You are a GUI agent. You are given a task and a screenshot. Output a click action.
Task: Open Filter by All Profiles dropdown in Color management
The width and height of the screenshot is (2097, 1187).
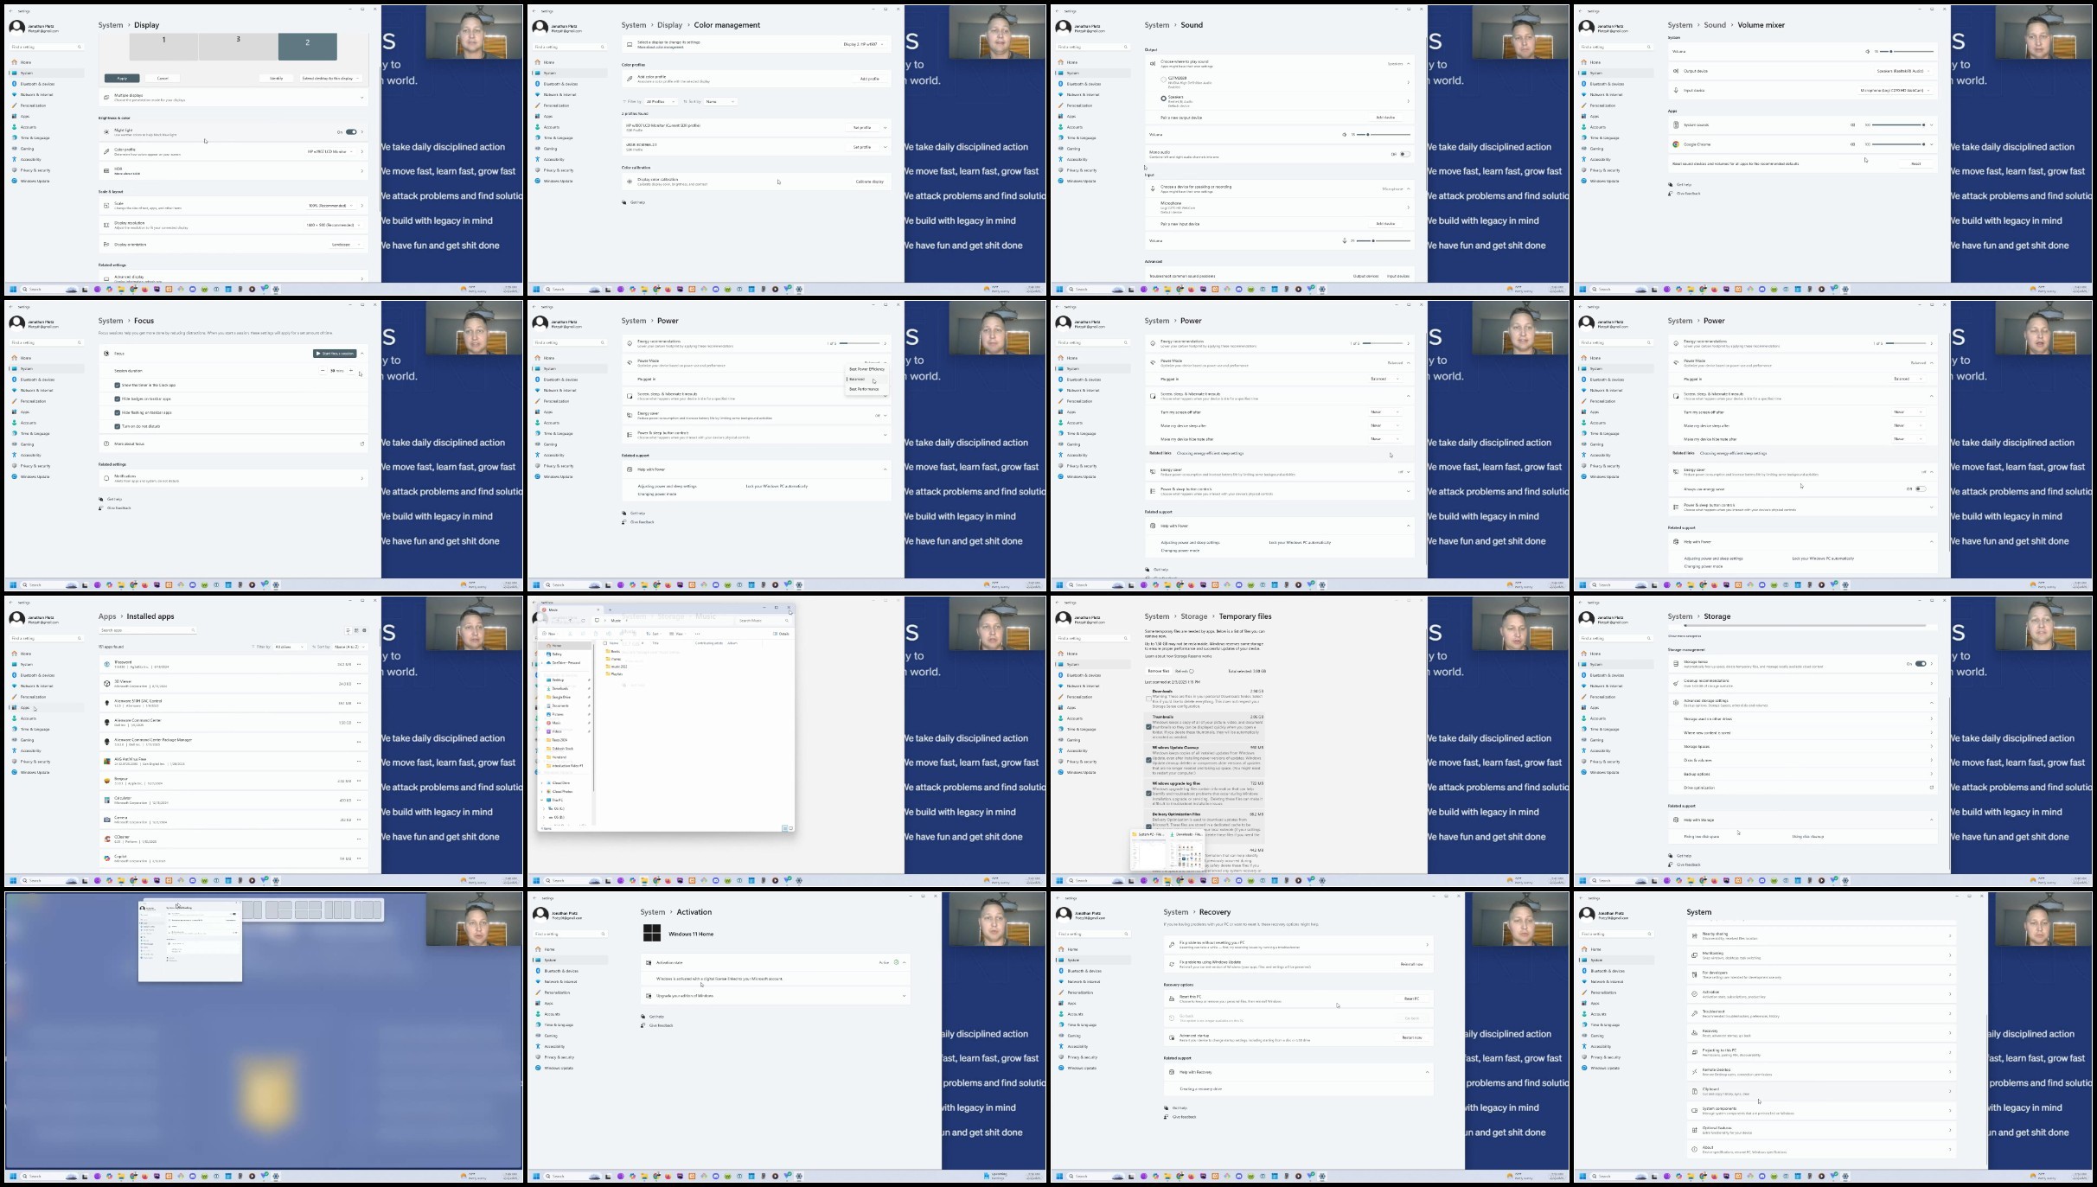(662, 102)
